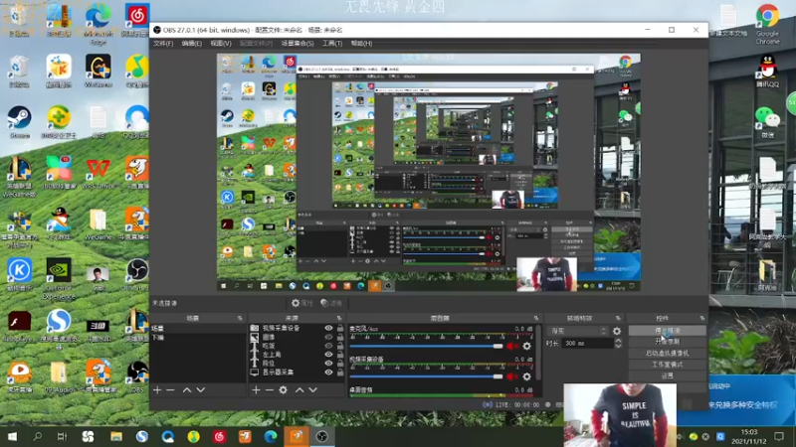Pop out the 混音器 dock panel
This screenshot has height=447, width=796.
(536, 318)
